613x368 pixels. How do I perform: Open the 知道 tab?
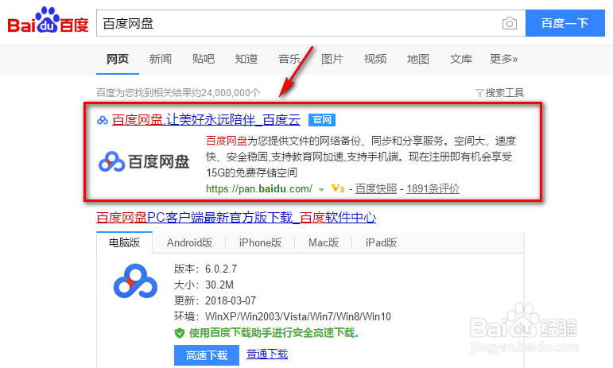click(x=246, y=59)
